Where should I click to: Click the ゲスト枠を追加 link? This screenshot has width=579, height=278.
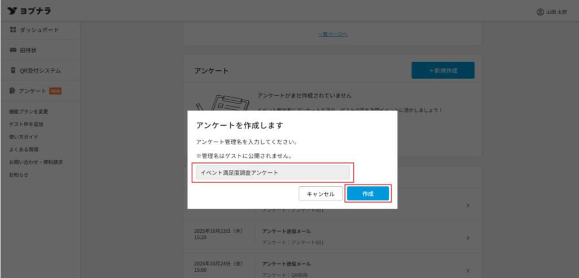pyautogui.click(x=26, y=124)
